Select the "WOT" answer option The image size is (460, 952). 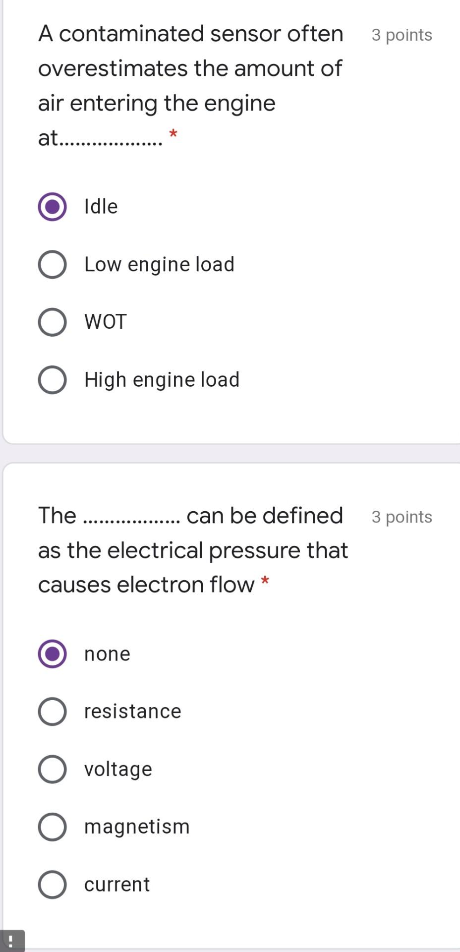[52, 322]
